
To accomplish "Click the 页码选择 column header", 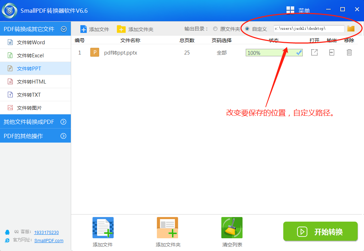I will tap(222, 40).
